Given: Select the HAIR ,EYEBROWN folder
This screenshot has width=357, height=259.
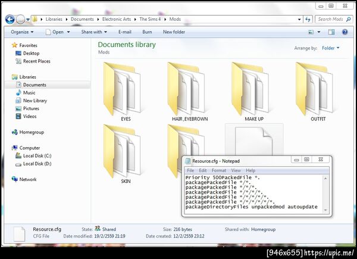Looking at the screenshot, I should 189,92.
